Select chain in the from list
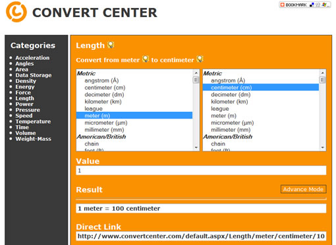The width and height of the screenshot is (336, 245). click(x=134, y=144)
